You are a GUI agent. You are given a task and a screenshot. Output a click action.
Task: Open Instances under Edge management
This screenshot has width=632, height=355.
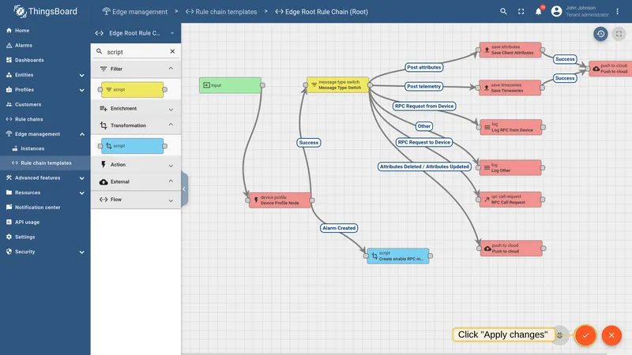point(45,148)
